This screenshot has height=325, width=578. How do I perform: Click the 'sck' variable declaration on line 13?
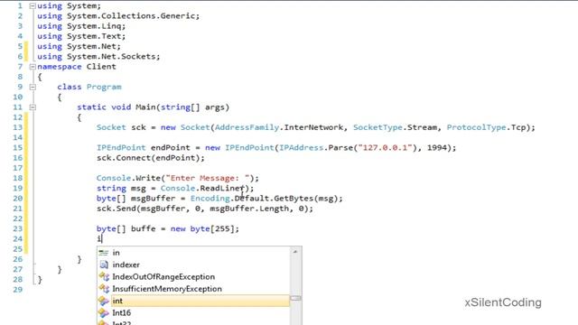pos(138,127)
